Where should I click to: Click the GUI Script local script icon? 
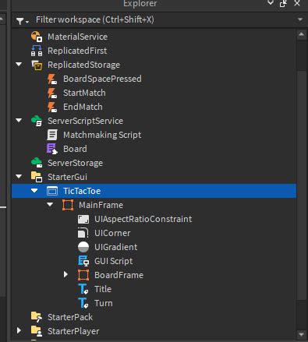pos(83,261)
